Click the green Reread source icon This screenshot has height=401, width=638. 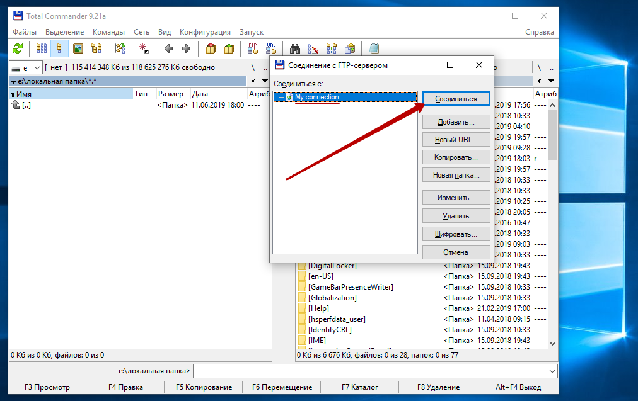pos(18,48)
